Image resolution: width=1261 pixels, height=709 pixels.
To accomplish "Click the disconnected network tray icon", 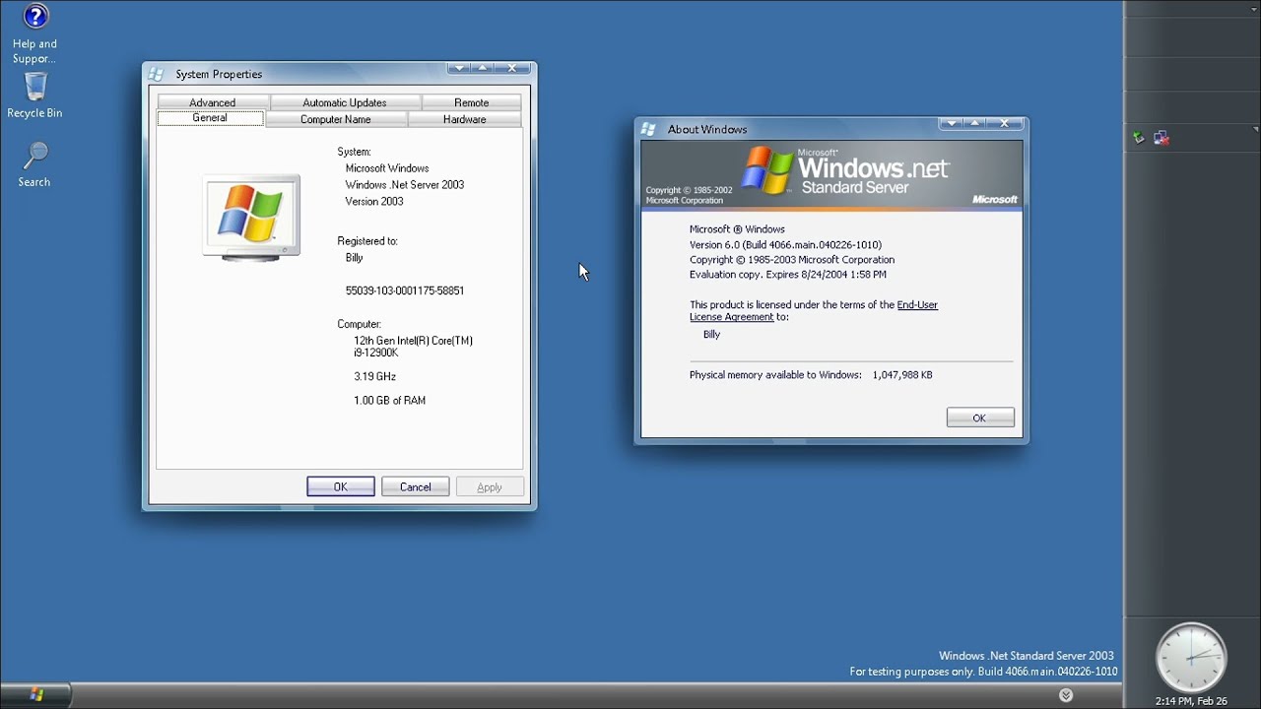I will (x=1161, y=138).
